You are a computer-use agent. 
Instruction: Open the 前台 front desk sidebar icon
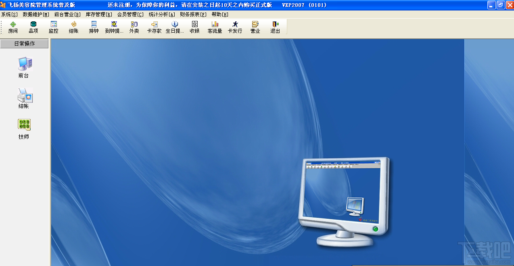coord(24,67)
